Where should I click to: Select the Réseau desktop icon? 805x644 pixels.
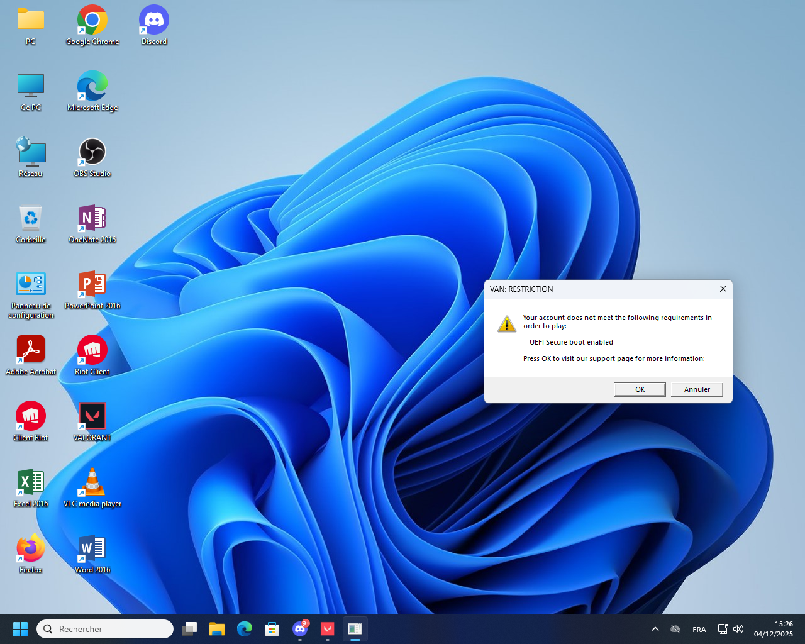pos(31,158)
